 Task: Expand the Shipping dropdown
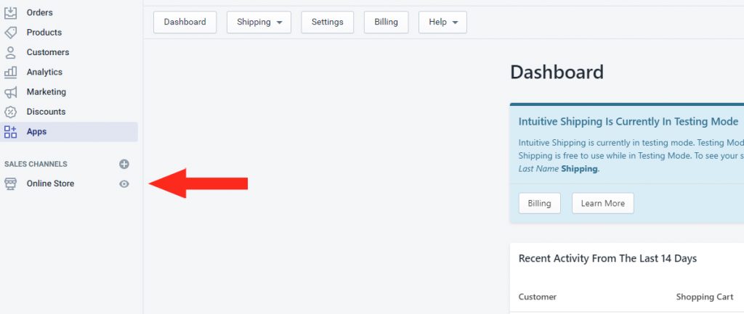[x=259, y=22]
